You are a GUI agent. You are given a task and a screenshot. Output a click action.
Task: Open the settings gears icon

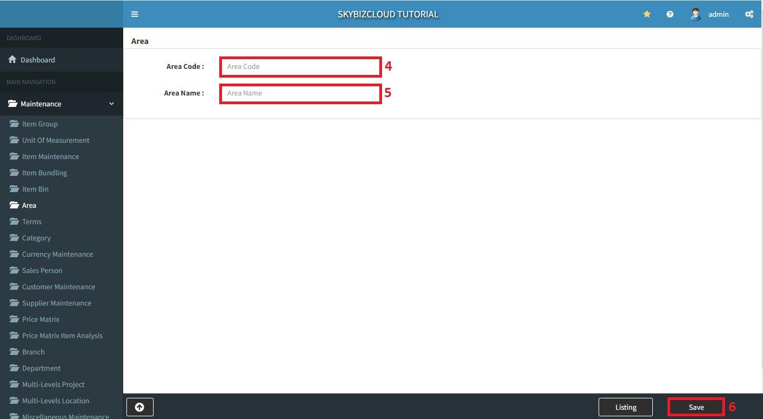(x=749, y=14)
